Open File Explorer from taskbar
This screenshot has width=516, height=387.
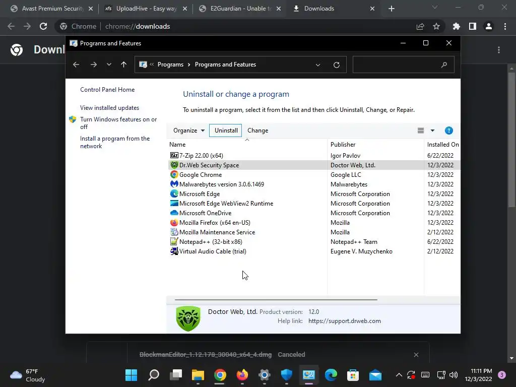coord(198,375)
